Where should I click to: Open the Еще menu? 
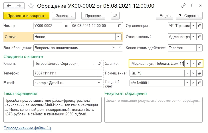click(165, 16)
